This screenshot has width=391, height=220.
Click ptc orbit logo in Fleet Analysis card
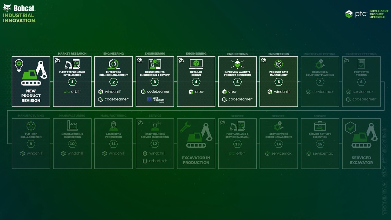click(237, 153)
